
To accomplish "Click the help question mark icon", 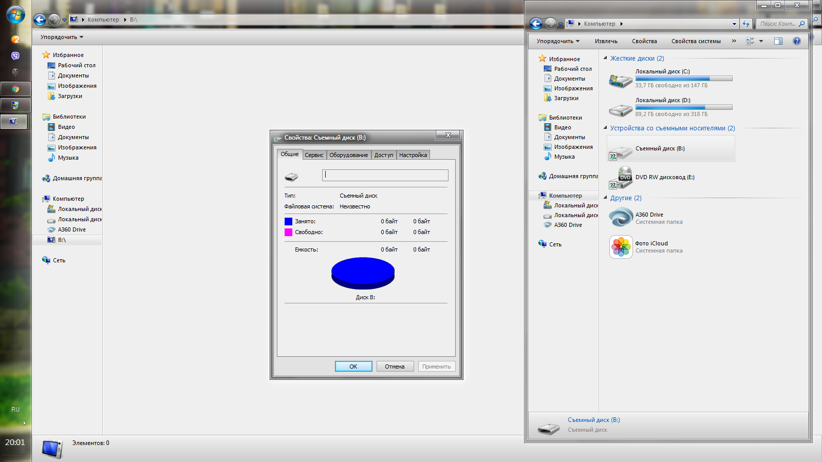I will pyautogui.click(x=796, y=41).
